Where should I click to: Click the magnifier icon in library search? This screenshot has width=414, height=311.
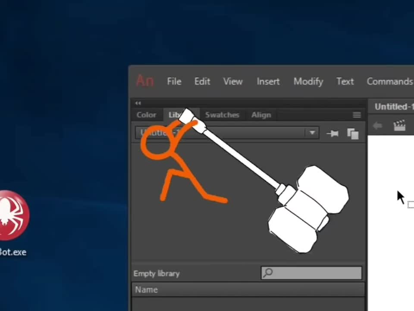click(268, 272)
